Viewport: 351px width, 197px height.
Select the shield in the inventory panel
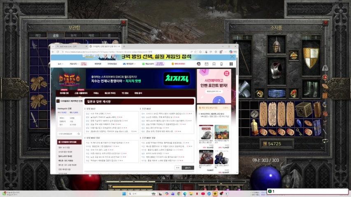311,57
